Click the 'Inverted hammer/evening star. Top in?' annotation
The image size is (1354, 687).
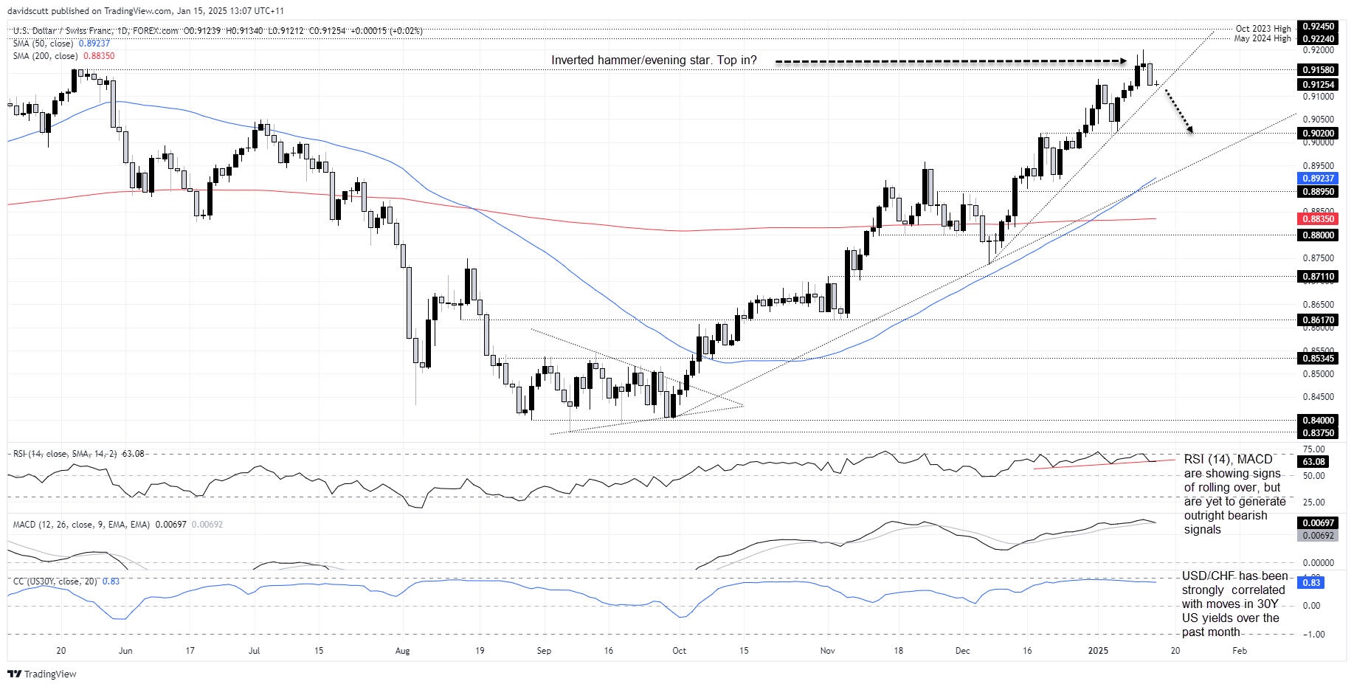(654, 61)
